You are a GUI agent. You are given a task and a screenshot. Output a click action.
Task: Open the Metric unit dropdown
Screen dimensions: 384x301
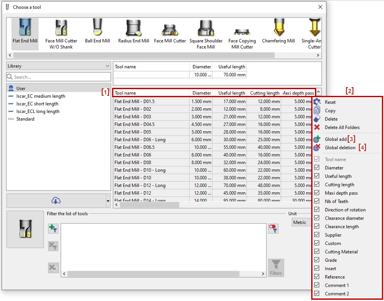301,222
